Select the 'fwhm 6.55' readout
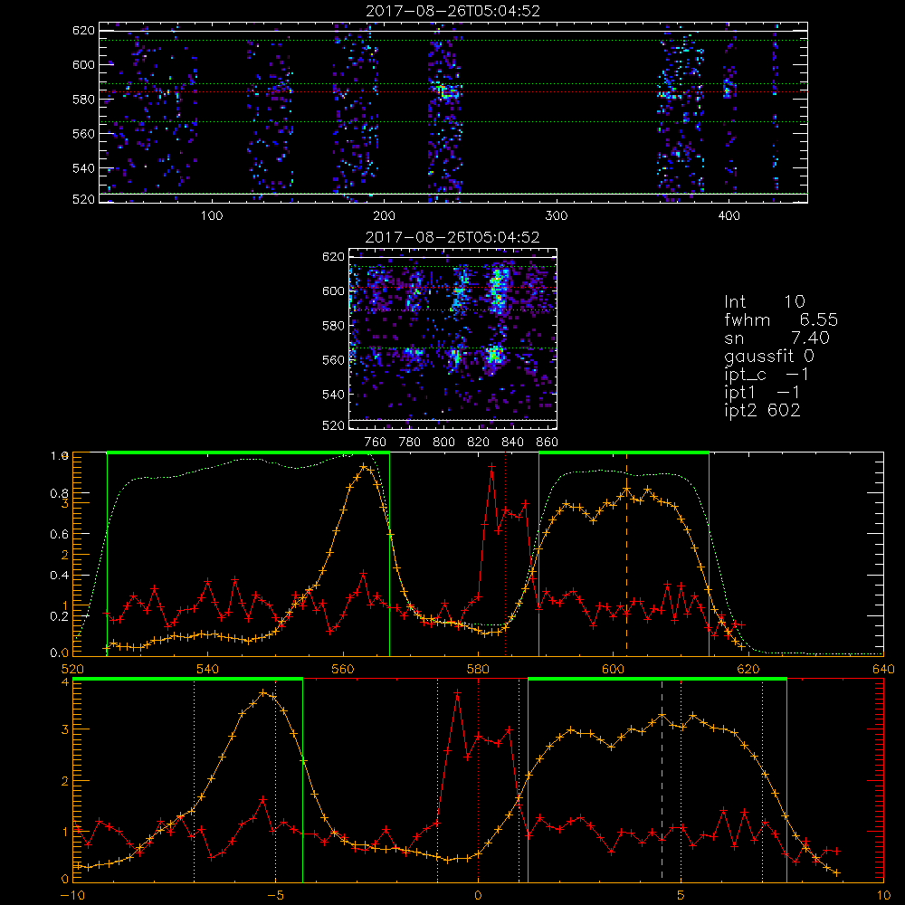905x905 pixels. coord(781,319)
